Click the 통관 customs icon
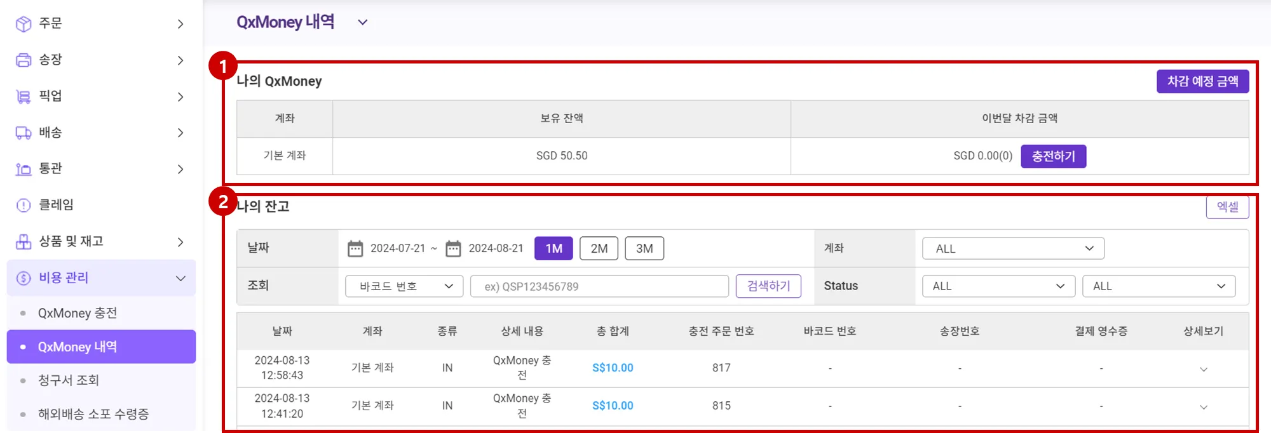Screen dimensions: 1271x433 click(24, 169)
